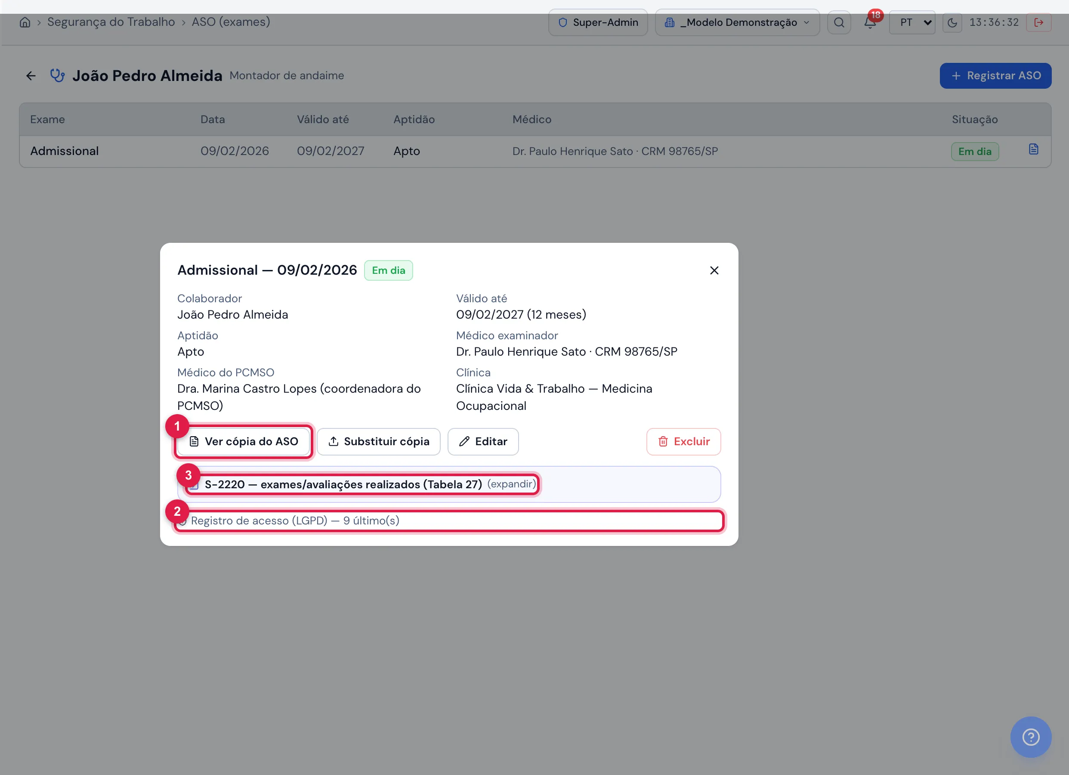Click the logout icon
The height and width of the screenshot is (775, 1069).
(x=1039, y=22)
